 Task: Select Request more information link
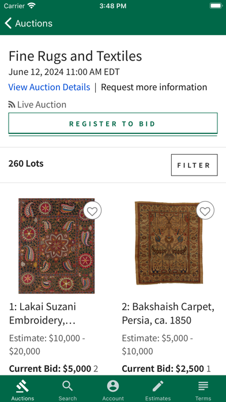coord(154,87)
